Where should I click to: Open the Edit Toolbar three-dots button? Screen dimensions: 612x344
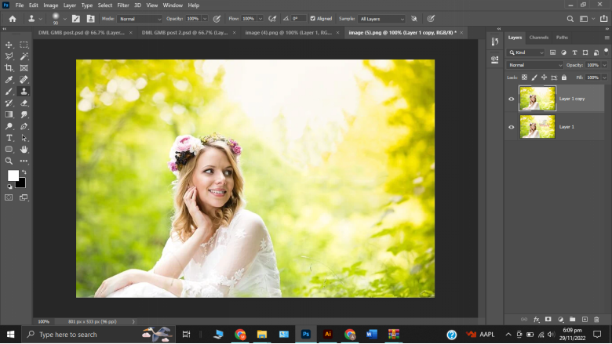(x=24, y=161)
